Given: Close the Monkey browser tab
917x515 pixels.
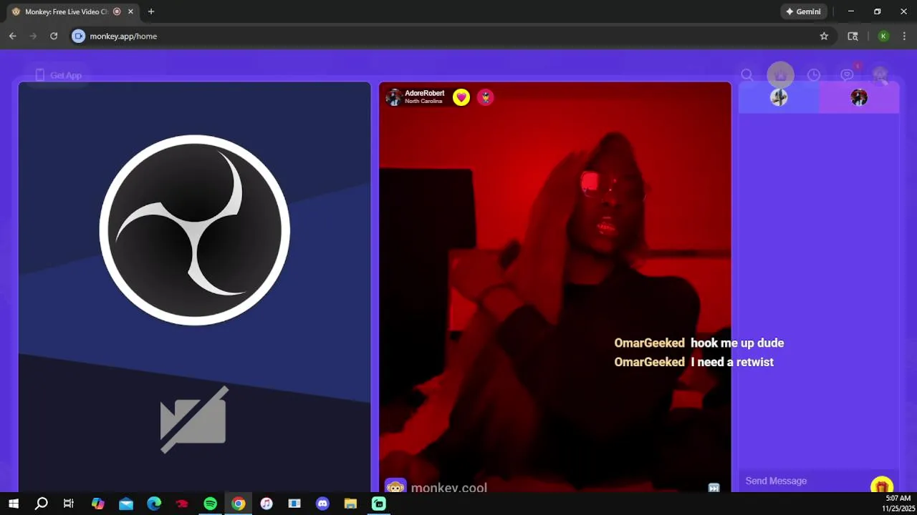Looking at the screenshot, I should (132, 11).
